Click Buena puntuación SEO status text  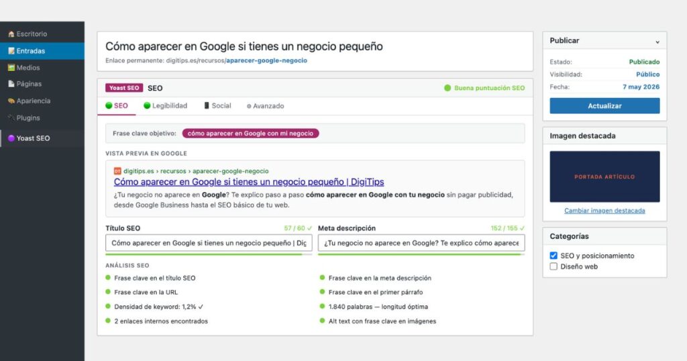(489, 88)
